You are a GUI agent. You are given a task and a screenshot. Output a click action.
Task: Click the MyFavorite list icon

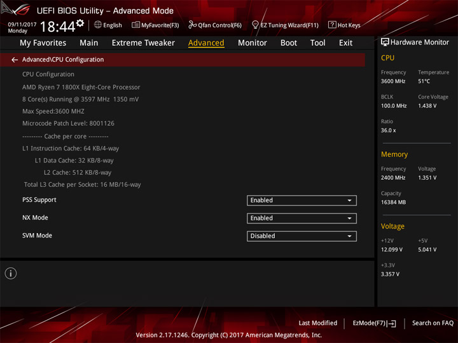(135, 25)
